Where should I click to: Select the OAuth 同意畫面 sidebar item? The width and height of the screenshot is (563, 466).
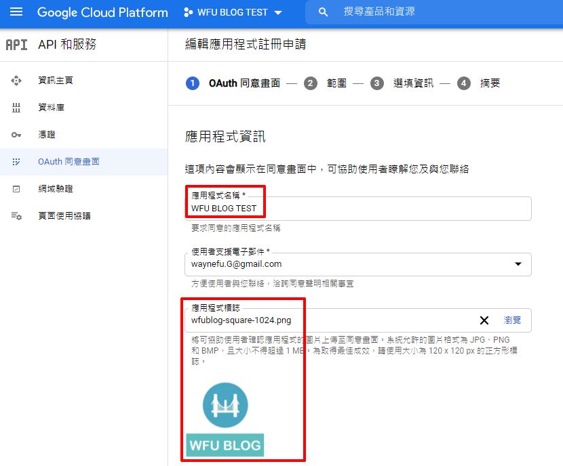click(x=83, y=162)
